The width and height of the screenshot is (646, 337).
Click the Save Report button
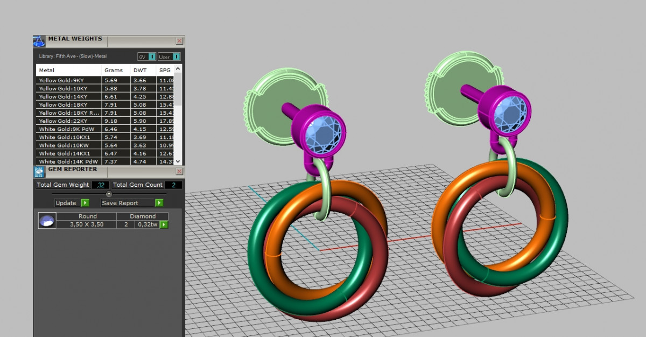click(128, 203)
